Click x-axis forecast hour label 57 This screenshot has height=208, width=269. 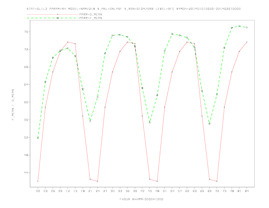pos(180,191)
